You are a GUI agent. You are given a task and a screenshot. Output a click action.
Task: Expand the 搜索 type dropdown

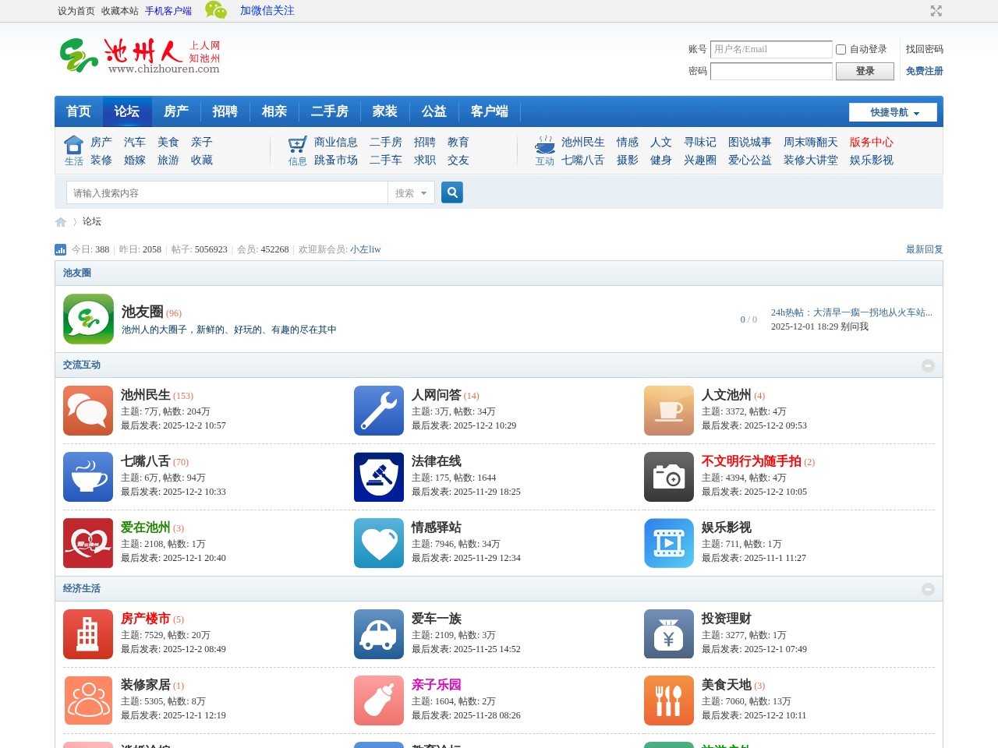pos(411,193)
